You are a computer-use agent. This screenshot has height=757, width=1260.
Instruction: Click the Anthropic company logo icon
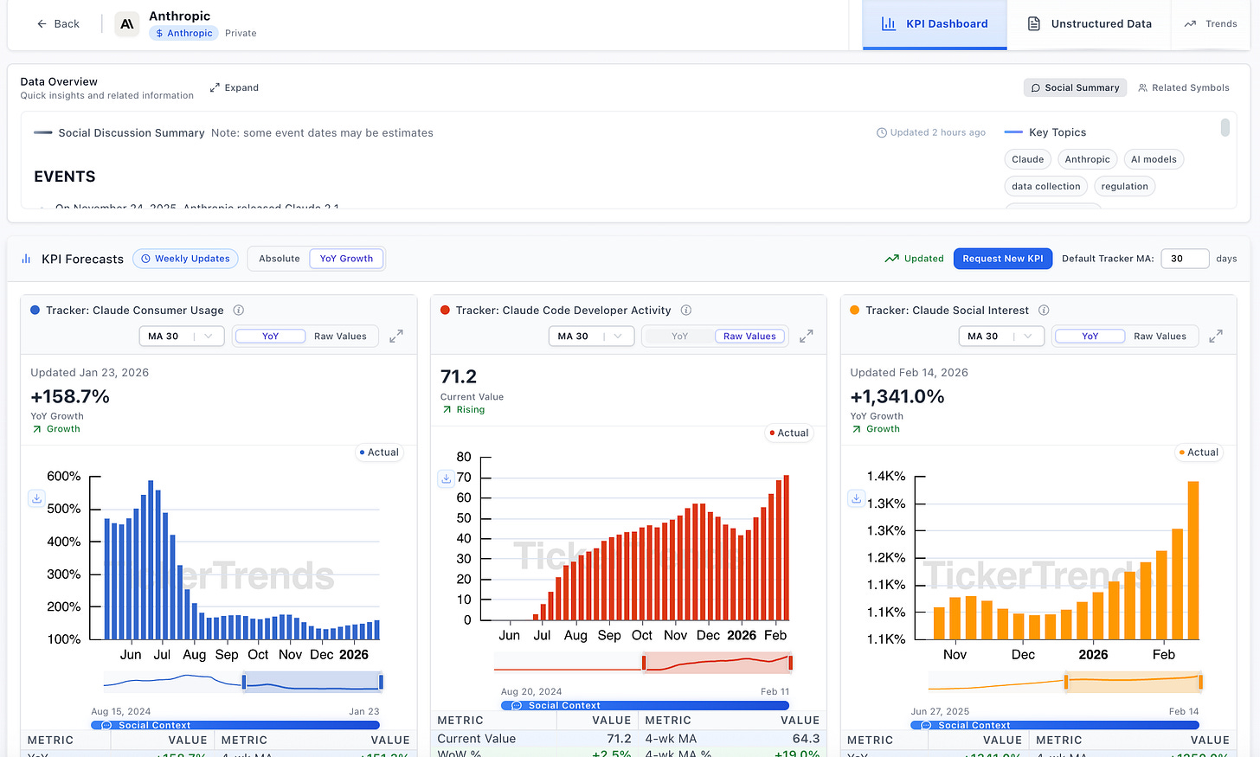(x=127, y=24)
